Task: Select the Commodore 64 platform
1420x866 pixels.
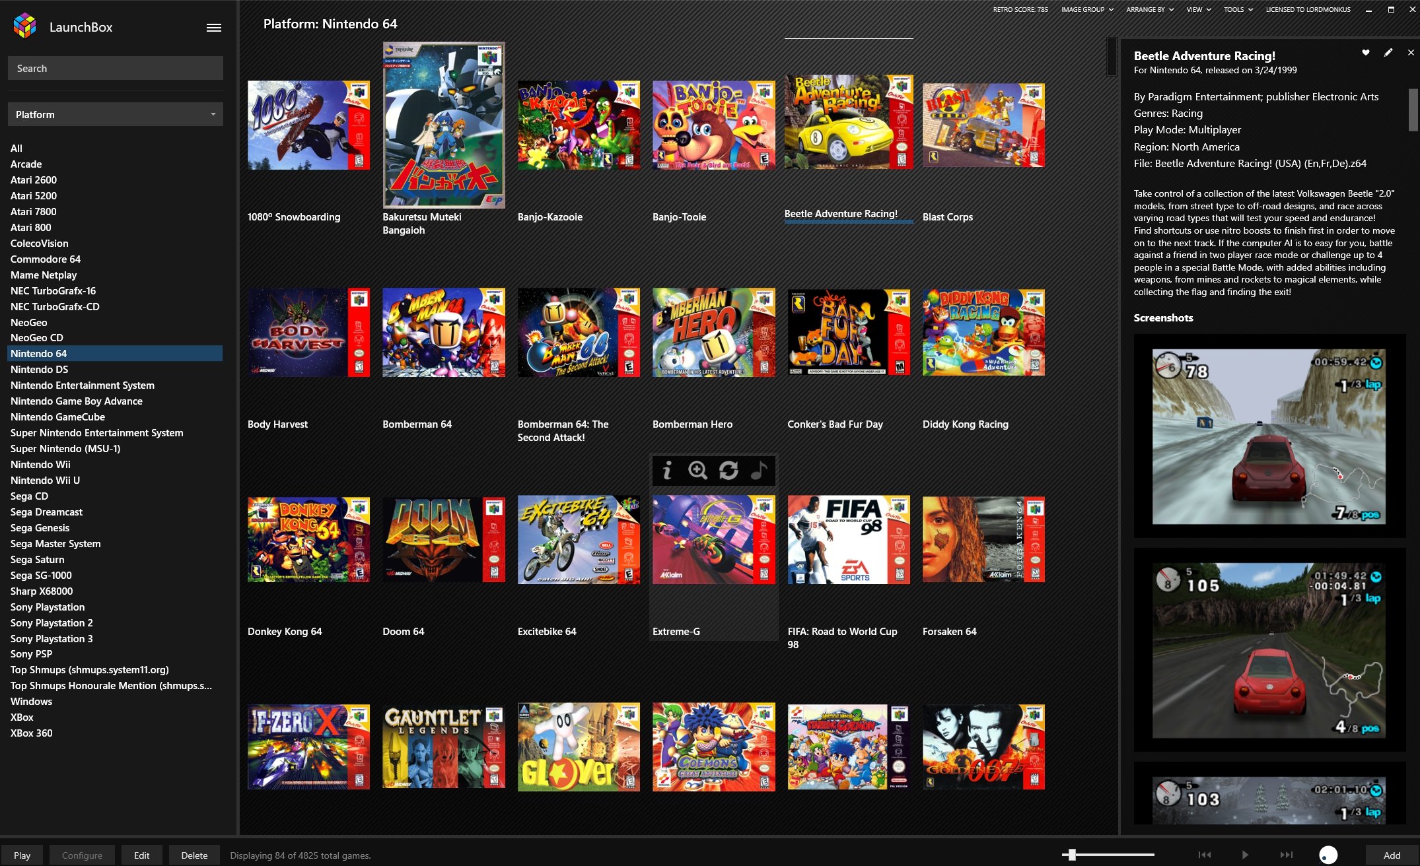Action: pos(115,259)
